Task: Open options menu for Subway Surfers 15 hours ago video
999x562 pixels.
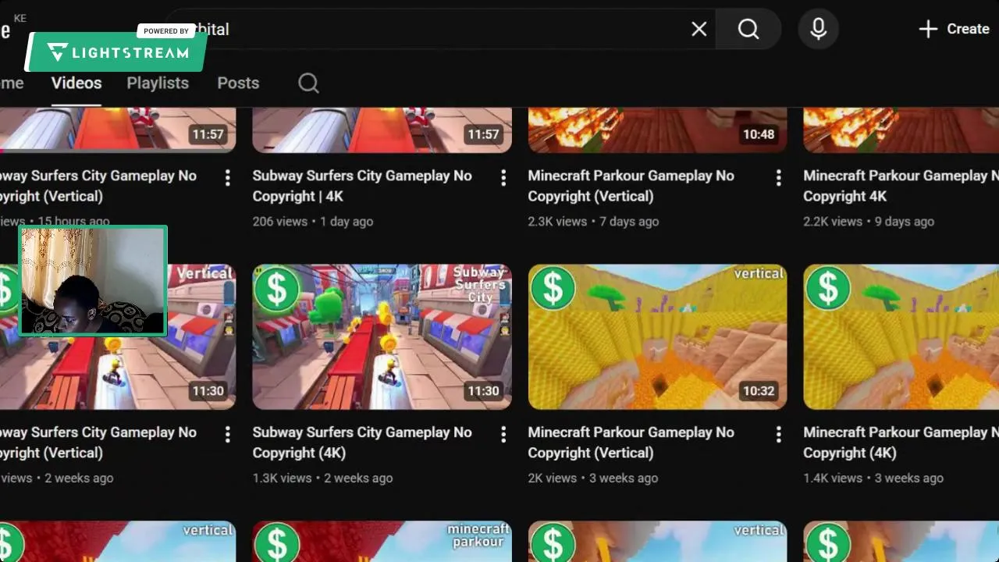Action: (x=228, y=178)
